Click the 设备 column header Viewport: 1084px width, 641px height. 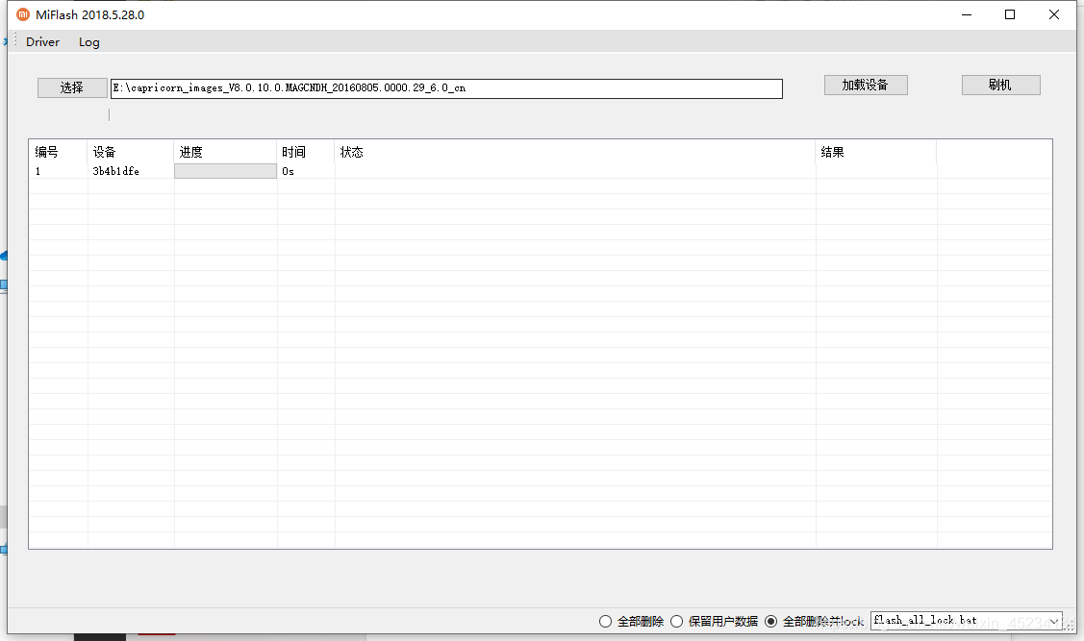tap(131, 152)
